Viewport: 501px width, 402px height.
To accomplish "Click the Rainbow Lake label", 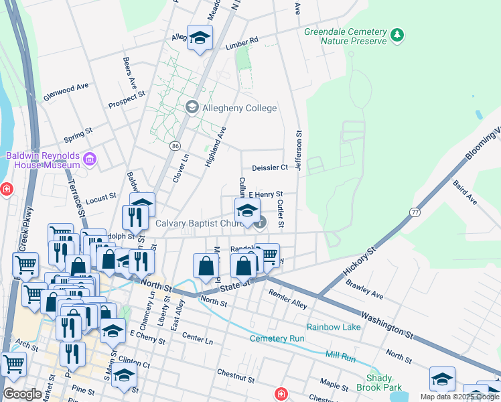I will 334,327.
